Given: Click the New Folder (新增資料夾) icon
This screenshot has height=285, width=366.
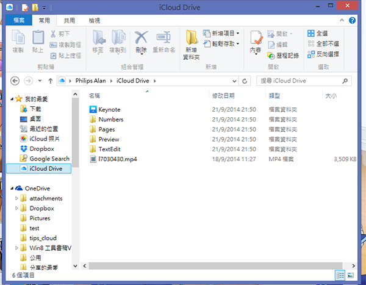Looking at the screenshot, I should point(192,41).
